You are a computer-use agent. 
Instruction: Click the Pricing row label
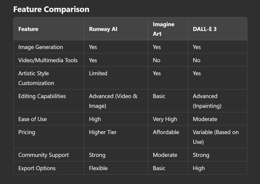pyautogui.click(x=27, y=132)
